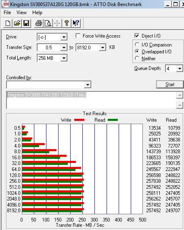Click the red Write legend swatch
This screenshot has width=184, height=230.
click(x=79, y=120)
